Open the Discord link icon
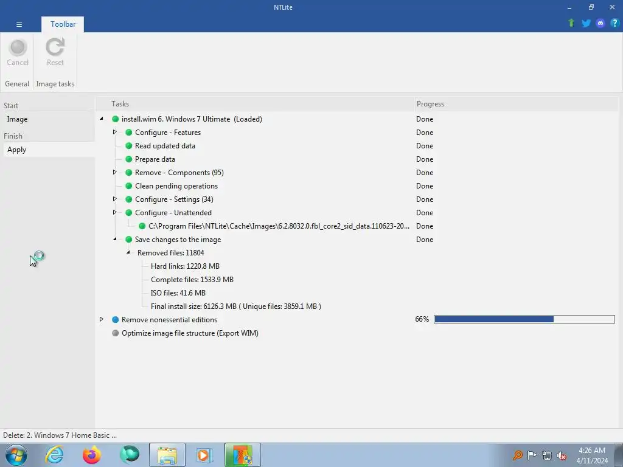 click(x=600, y=23)
